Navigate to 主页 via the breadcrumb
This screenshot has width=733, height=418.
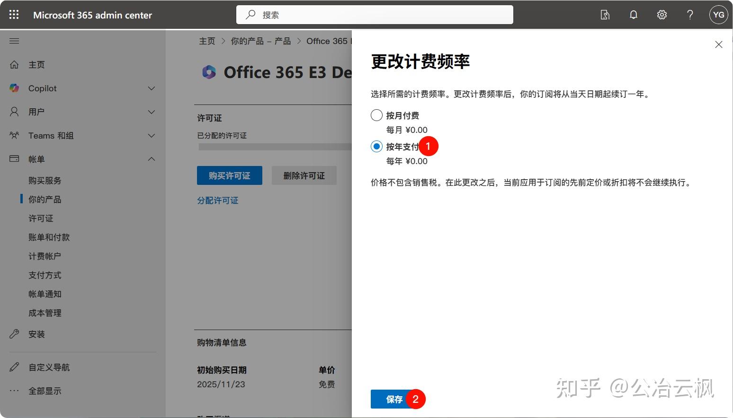tap(207, 41)
